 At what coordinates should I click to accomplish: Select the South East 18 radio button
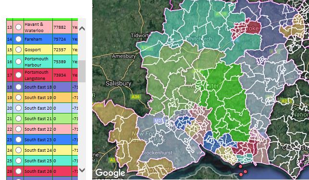point(18,87)
